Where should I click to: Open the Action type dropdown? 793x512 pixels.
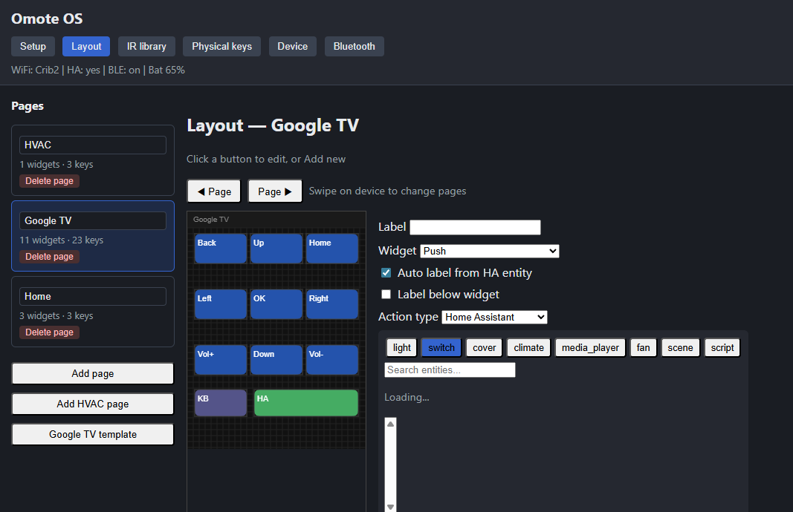[x=494, y=317]
